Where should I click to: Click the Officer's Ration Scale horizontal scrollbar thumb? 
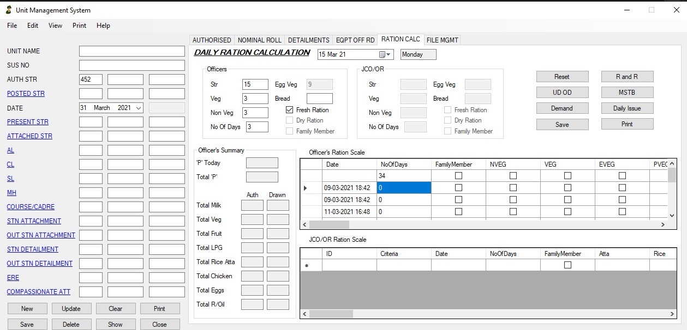(x=329, y=224)
